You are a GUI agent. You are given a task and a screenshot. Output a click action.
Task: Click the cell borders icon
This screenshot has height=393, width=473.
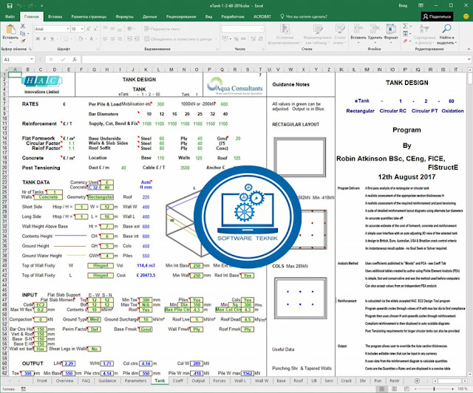point(66,38)
